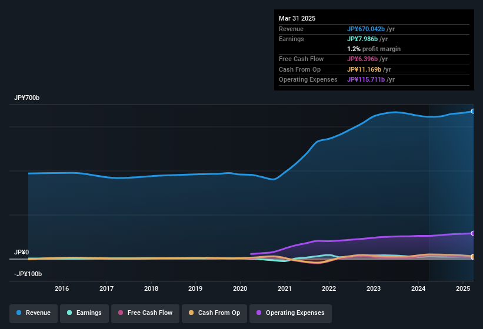Click the JP¥115.711b operating expenses value
This screenshot has width=483, height=329.
tap(366, 80)
